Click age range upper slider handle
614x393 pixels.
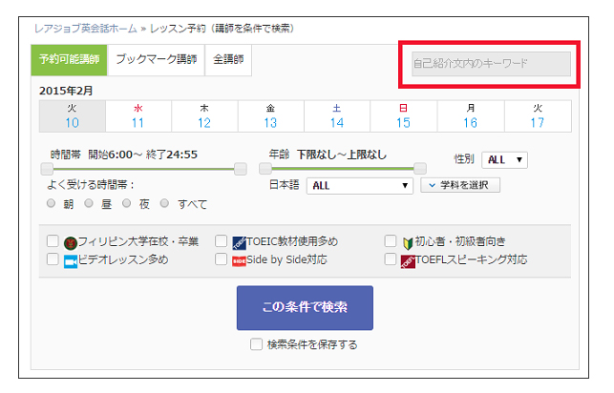coord(420,169)
